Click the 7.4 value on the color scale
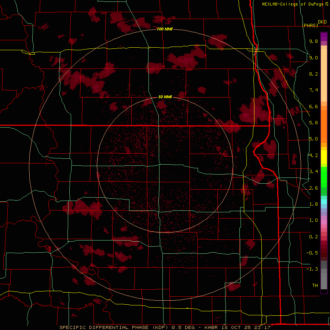330x330 pixels. (x=313, y=90)
